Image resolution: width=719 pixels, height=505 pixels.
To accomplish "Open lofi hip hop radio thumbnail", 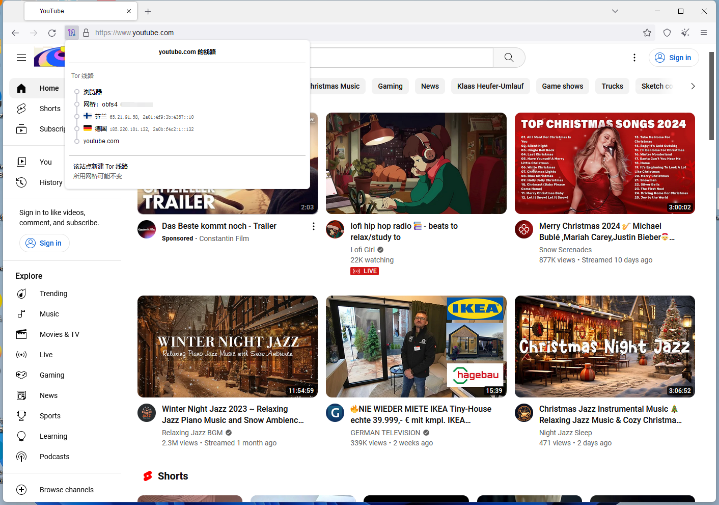I will click(416, 163).
